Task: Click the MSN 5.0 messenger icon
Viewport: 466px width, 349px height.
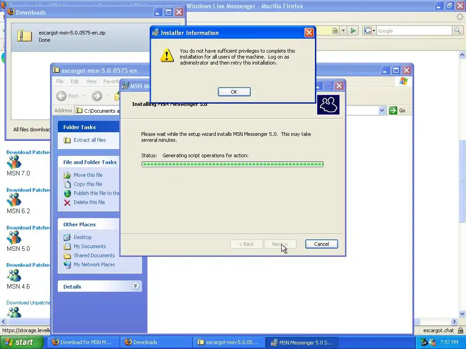Action: (x=14, y=237)
